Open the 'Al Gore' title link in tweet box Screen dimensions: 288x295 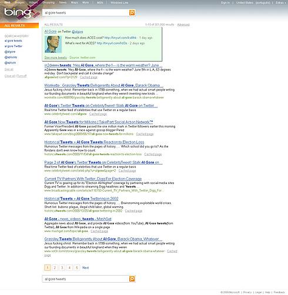(51, 31)
